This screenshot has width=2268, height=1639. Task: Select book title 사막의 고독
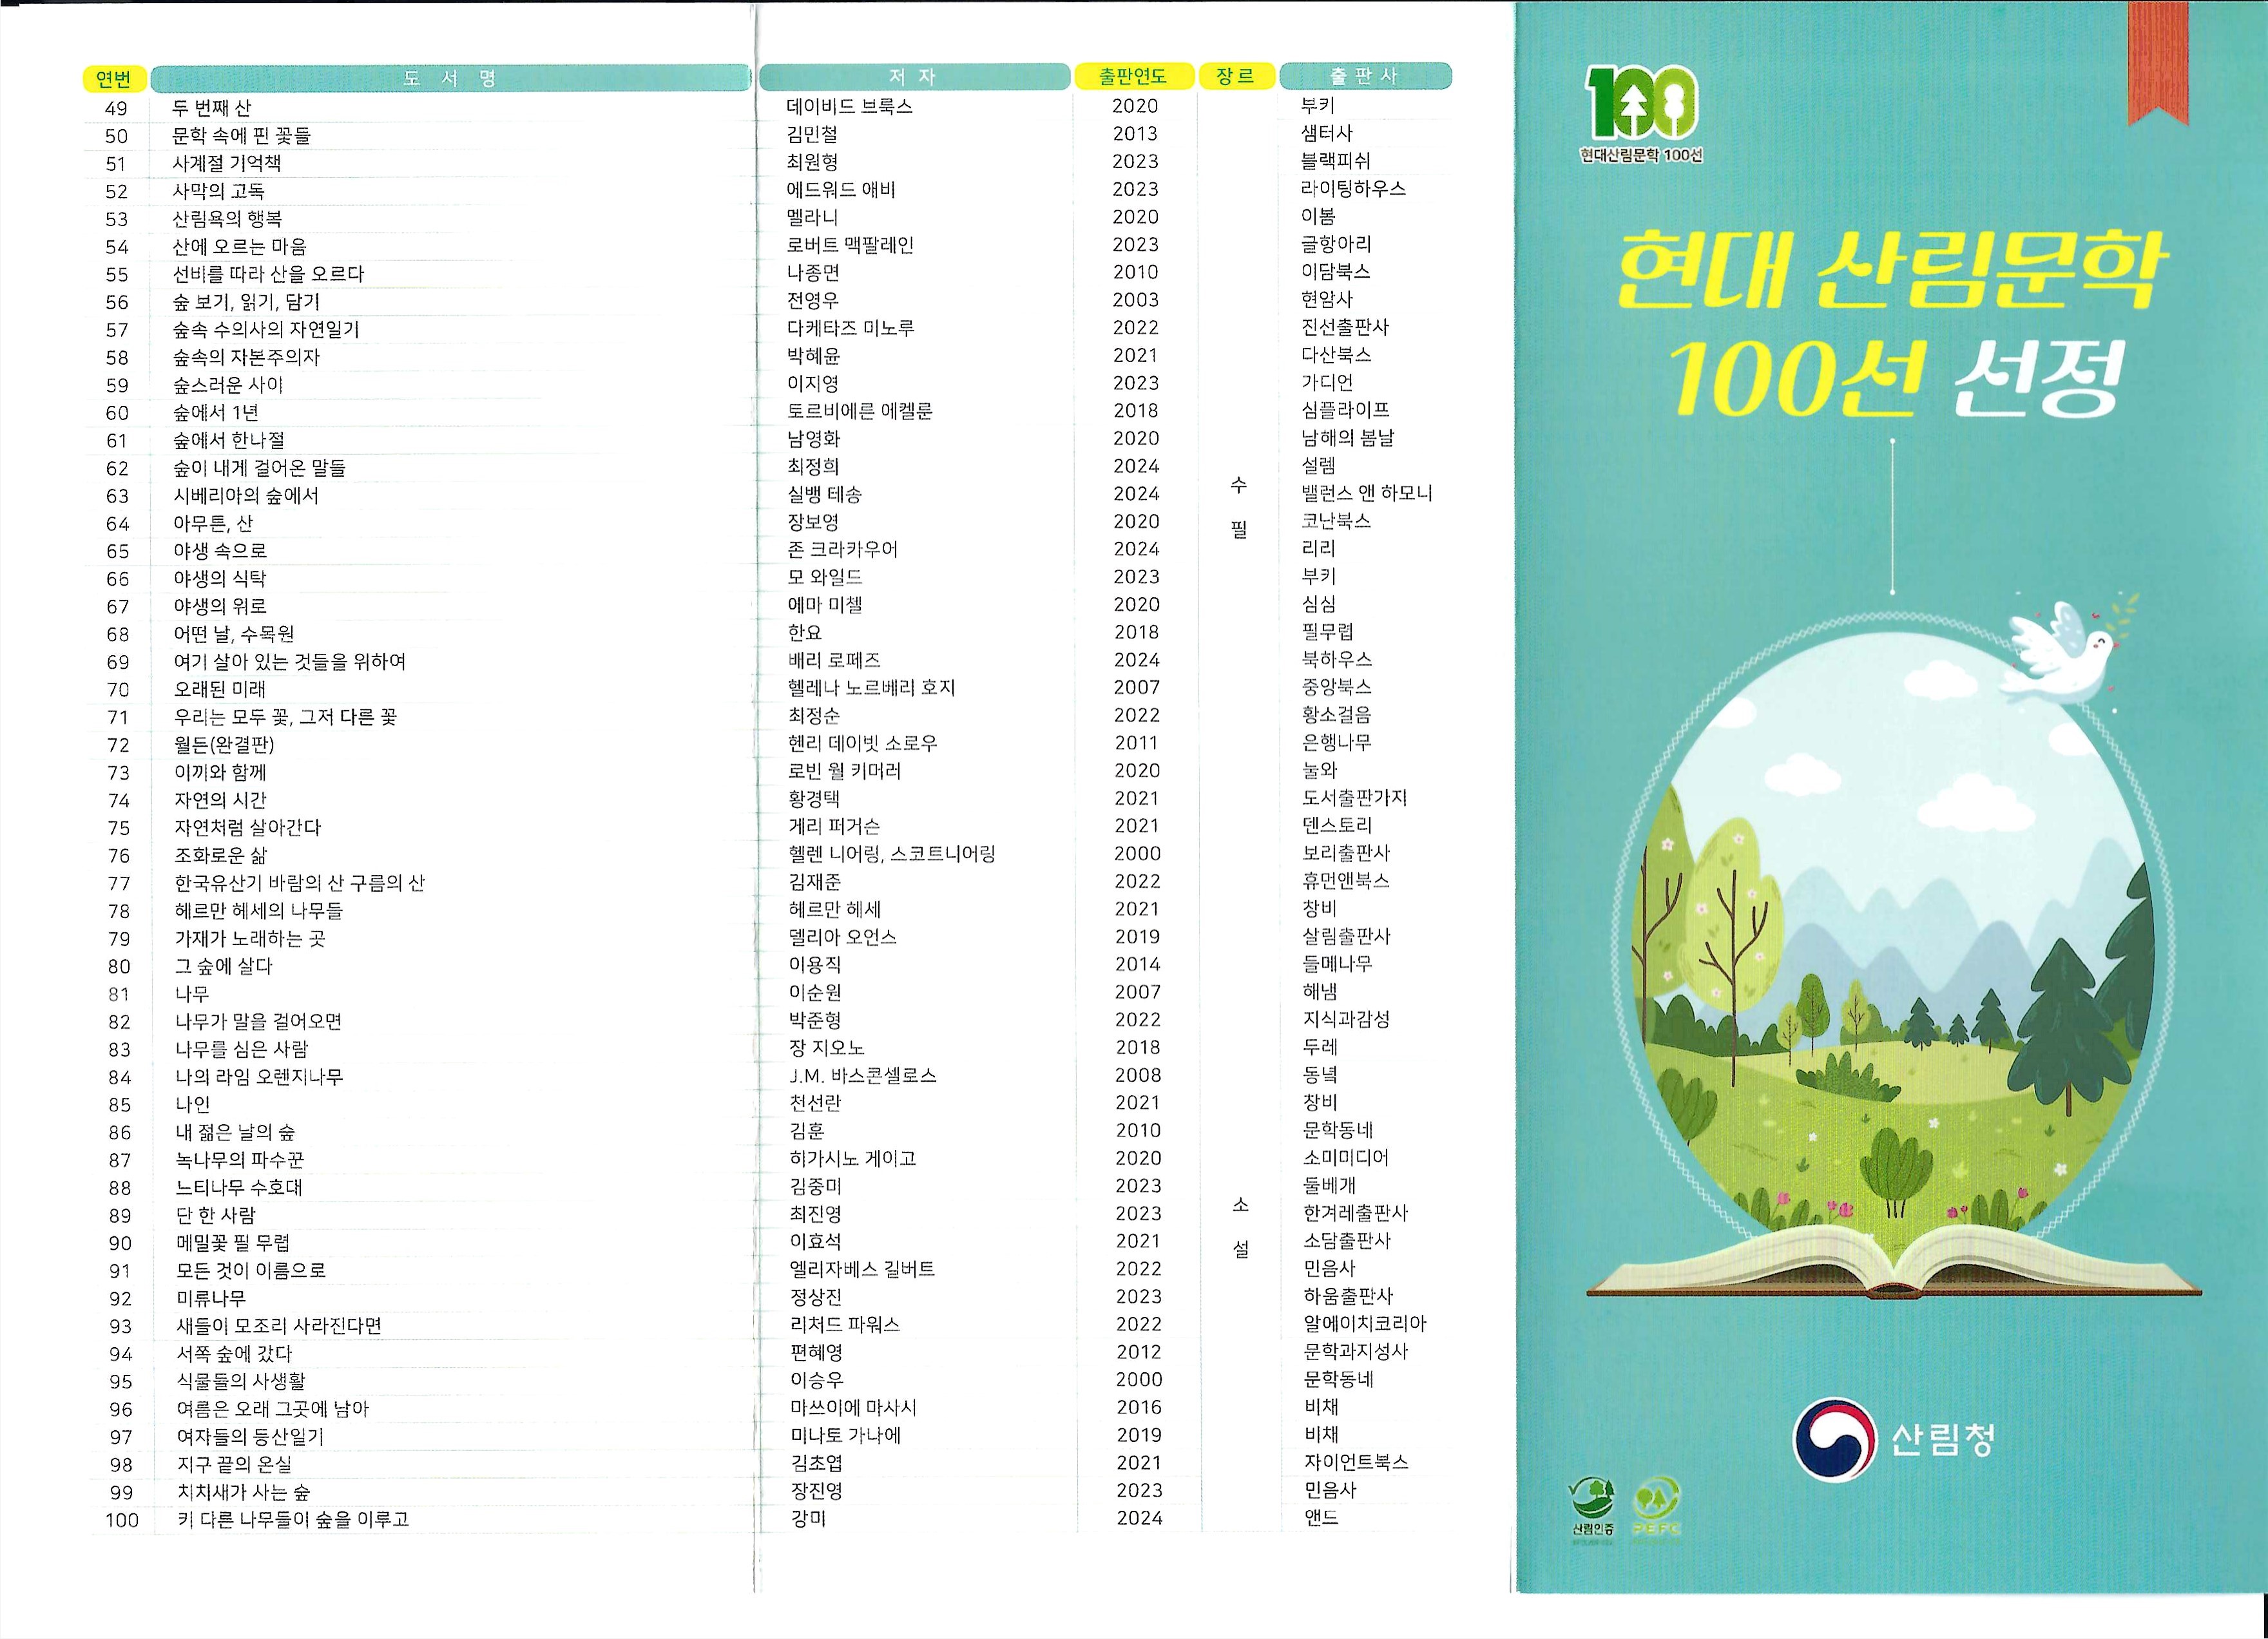coord(219,191)
